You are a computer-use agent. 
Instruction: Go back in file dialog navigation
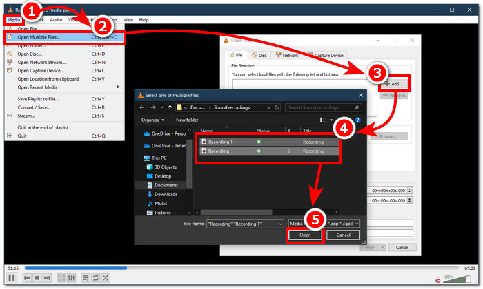(141, 107)
